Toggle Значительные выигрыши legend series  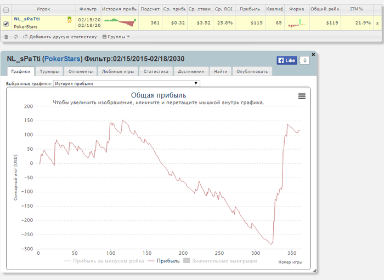click(220, 261)
